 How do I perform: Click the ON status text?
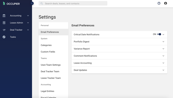coord(154,34)
